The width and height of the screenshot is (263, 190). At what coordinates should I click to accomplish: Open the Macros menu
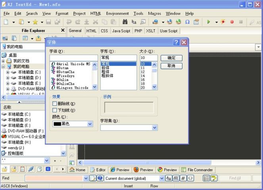coord(154,13)
